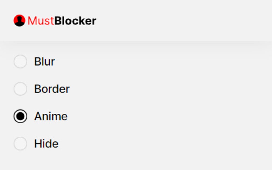Viewport: 272px width, 170px height.
Task: Click the "Border" label text
Action: point(52,89)
